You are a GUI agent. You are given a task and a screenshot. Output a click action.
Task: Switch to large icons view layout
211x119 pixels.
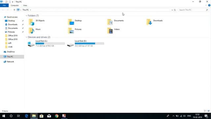click(x=209, y=111)
